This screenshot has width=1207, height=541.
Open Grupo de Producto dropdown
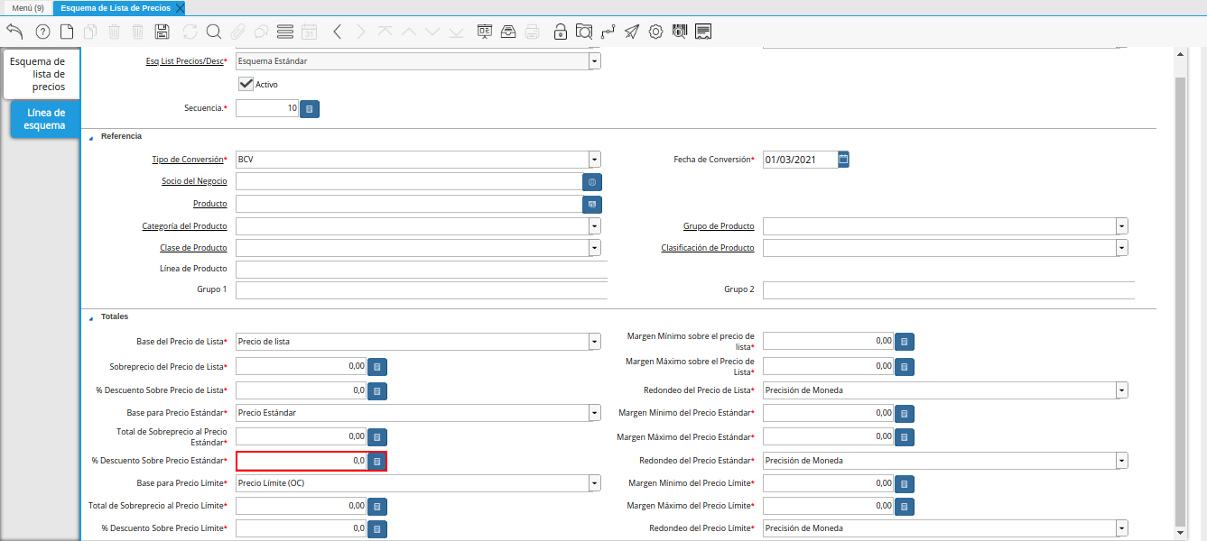1122,225
